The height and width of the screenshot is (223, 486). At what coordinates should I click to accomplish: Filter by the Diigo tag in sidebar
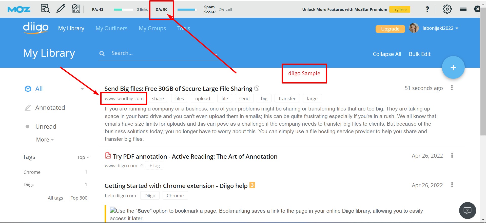[29, 184]
